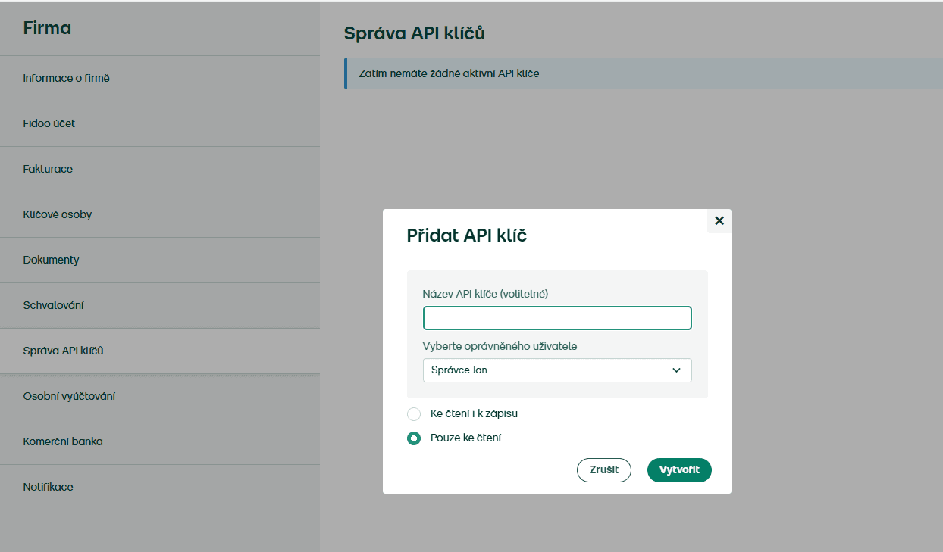
Task: Go to Komerční banka section
Action: pyautogui.click(x=63, y=441)
